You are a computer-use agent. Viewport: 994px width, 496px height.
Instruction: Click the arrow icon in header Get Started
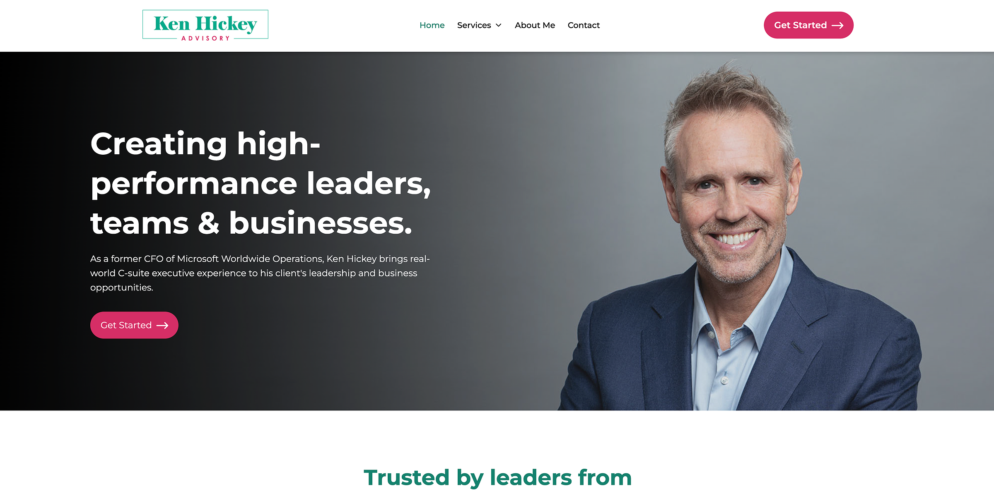[837, 26]
